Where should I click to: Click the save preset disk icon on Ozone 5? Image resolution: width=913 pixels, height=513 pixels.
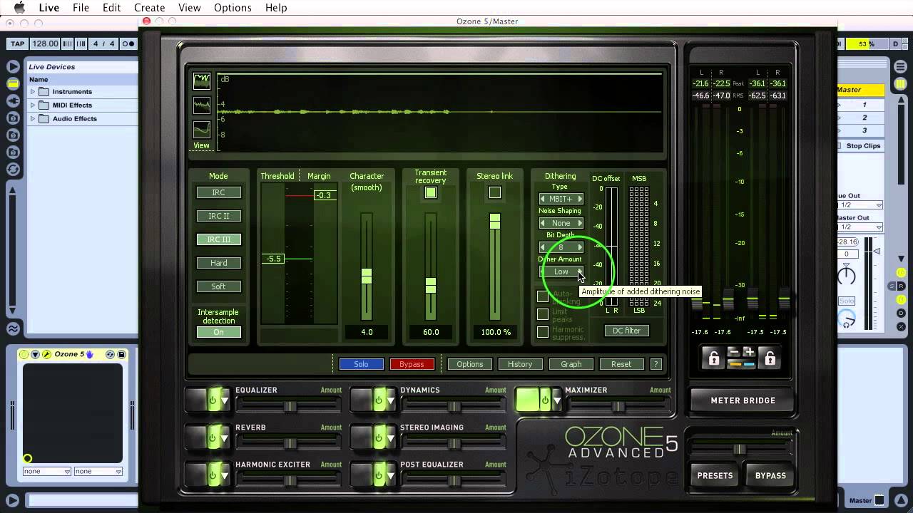point(121,354)
